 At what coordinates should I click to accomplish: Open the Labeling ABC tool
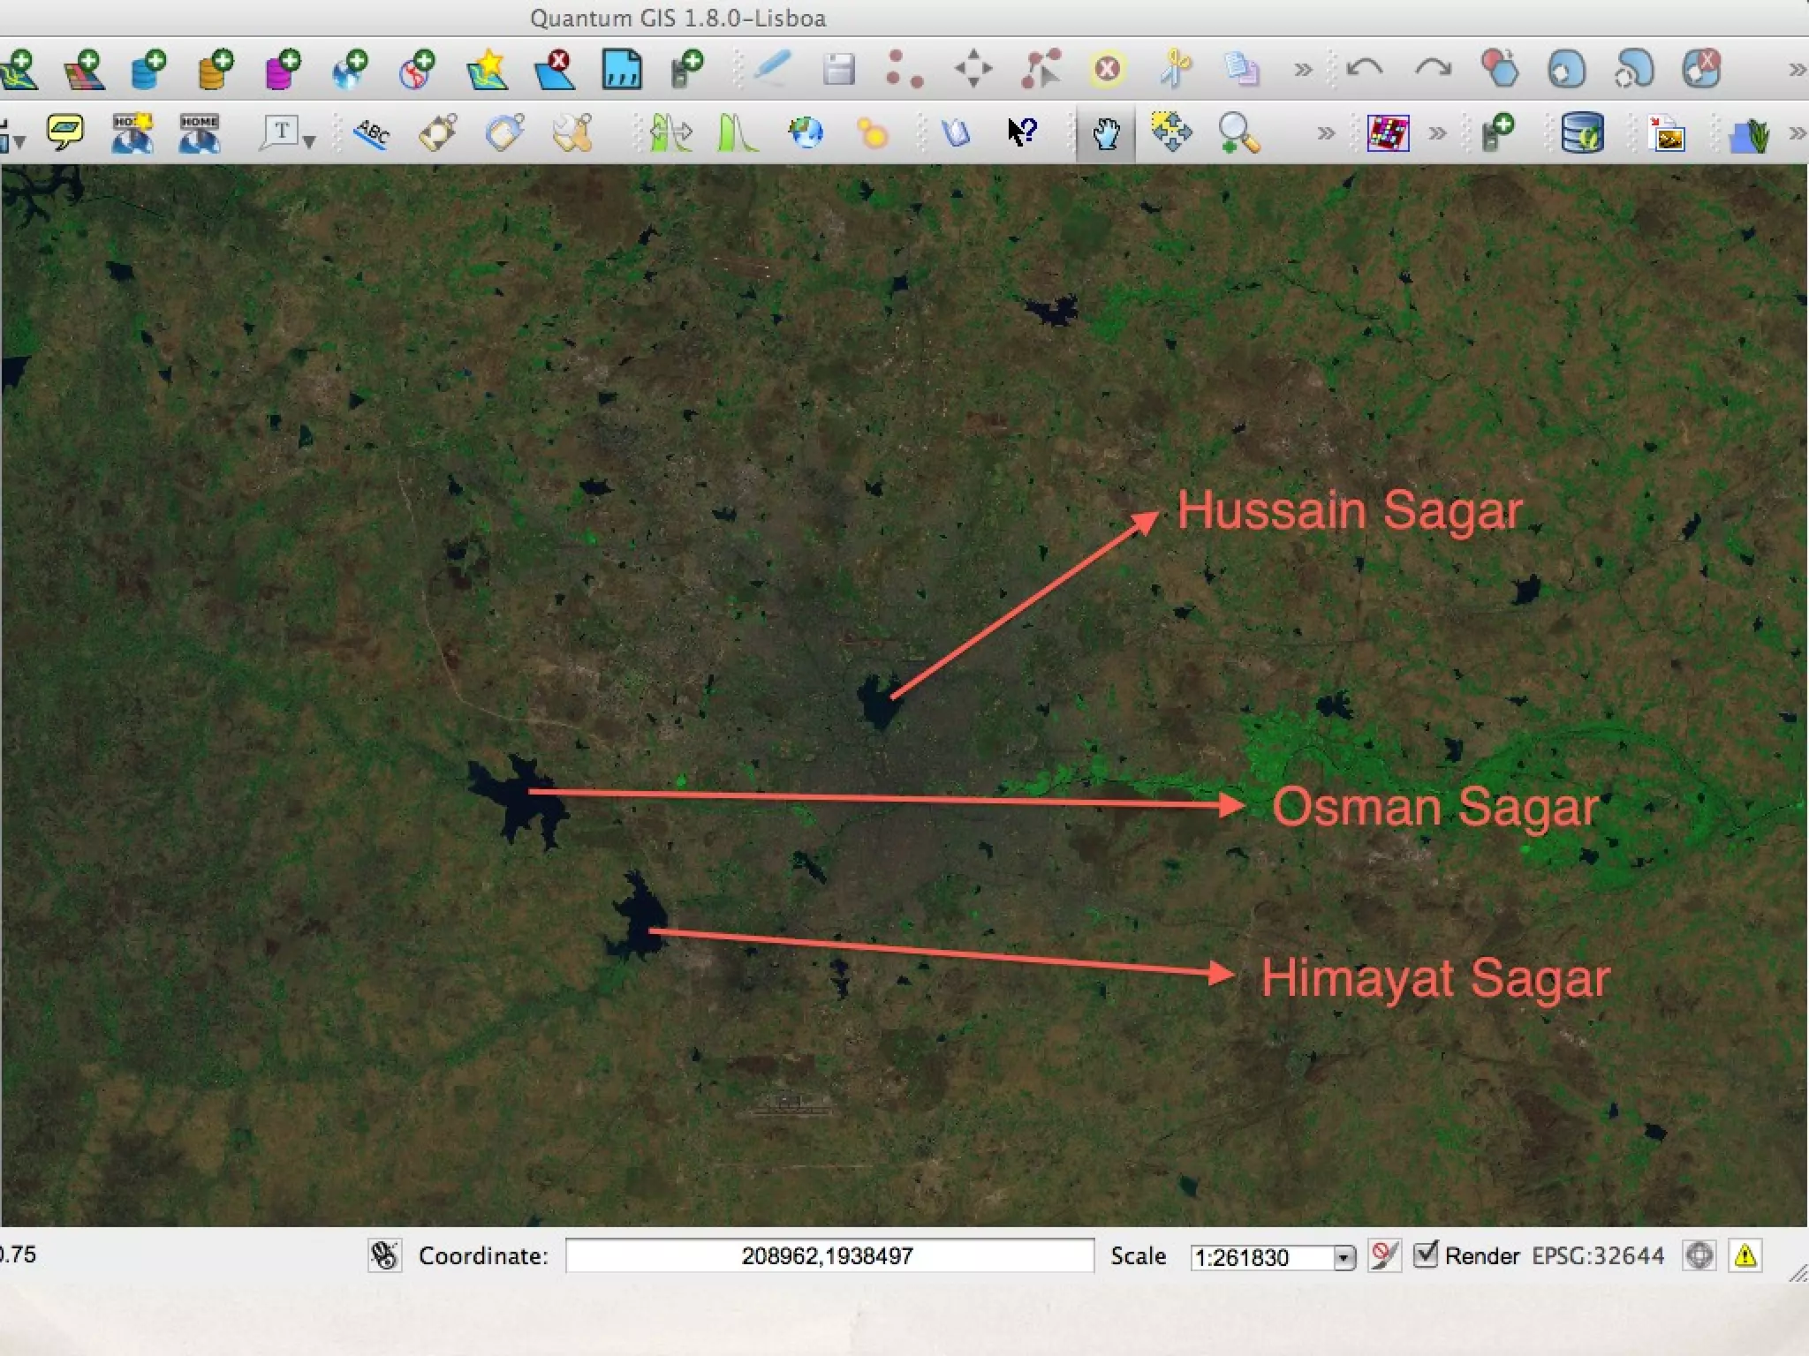tap(372, 134)
